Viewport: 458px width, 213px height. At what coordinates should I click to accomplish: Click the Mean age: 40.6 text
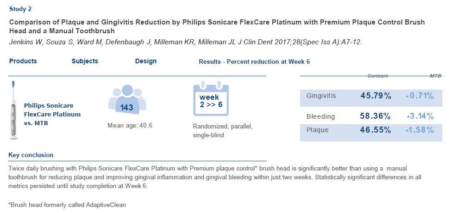130,125
